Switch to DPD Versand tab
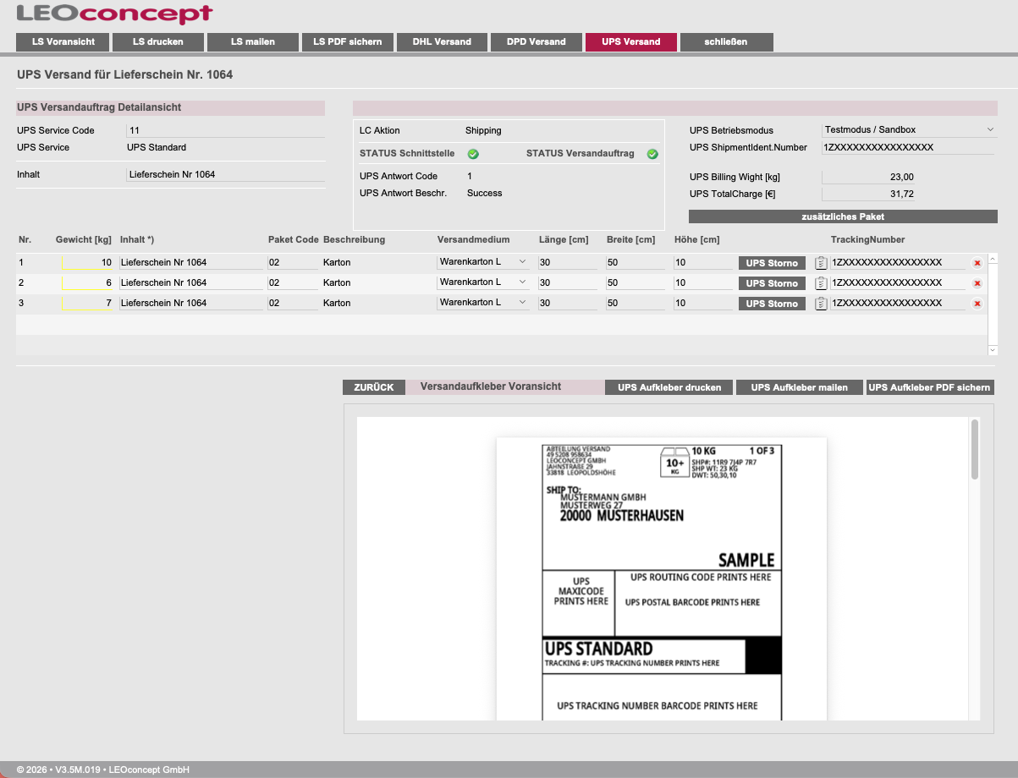 [537, 41]
